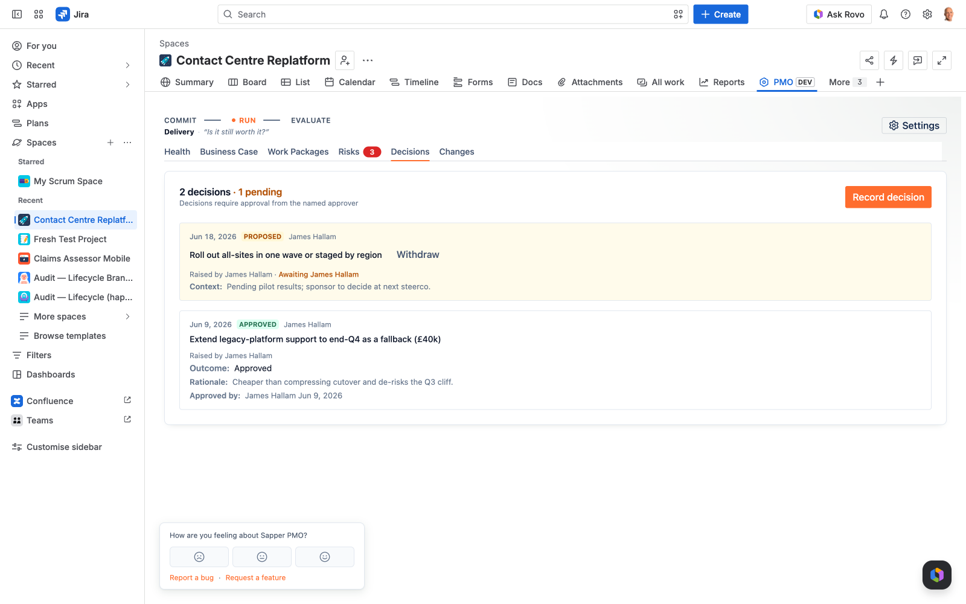Image resolution: width=966 pixels, height=604 pixels.
Task: Select the happy face feedback icon
Action: click(x=325, y=557)
